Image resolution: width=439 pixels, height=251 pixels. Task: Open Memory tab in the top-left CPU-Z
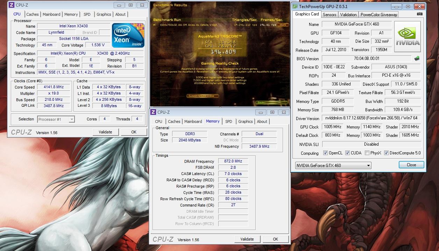[x=71, y=14]
